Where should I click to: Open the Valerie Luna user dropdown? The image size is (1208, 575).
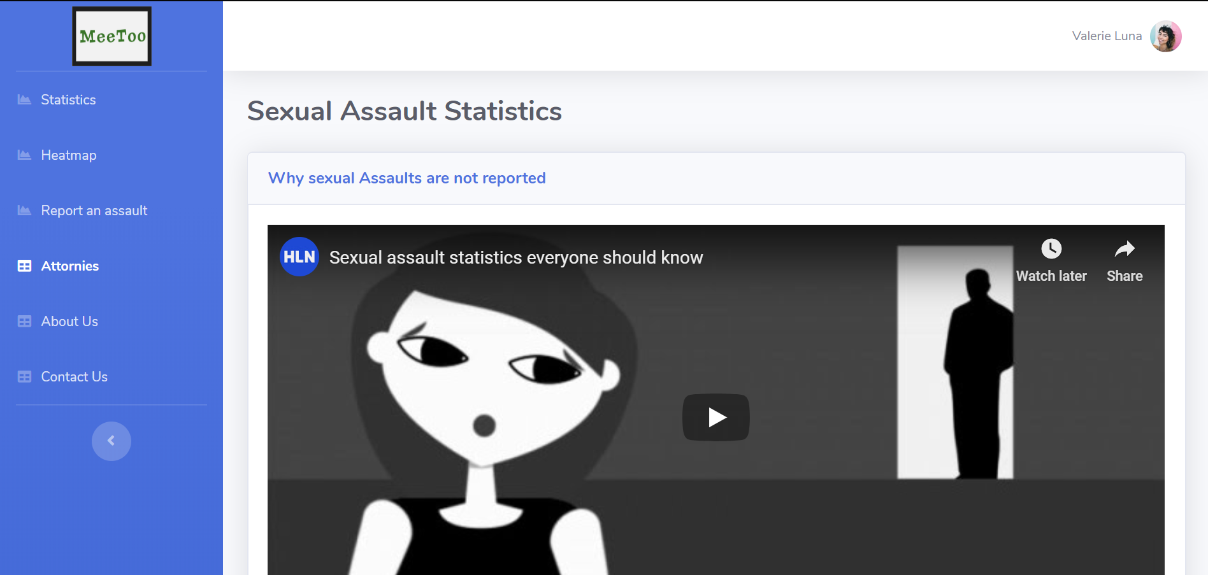coord(1126,36)
